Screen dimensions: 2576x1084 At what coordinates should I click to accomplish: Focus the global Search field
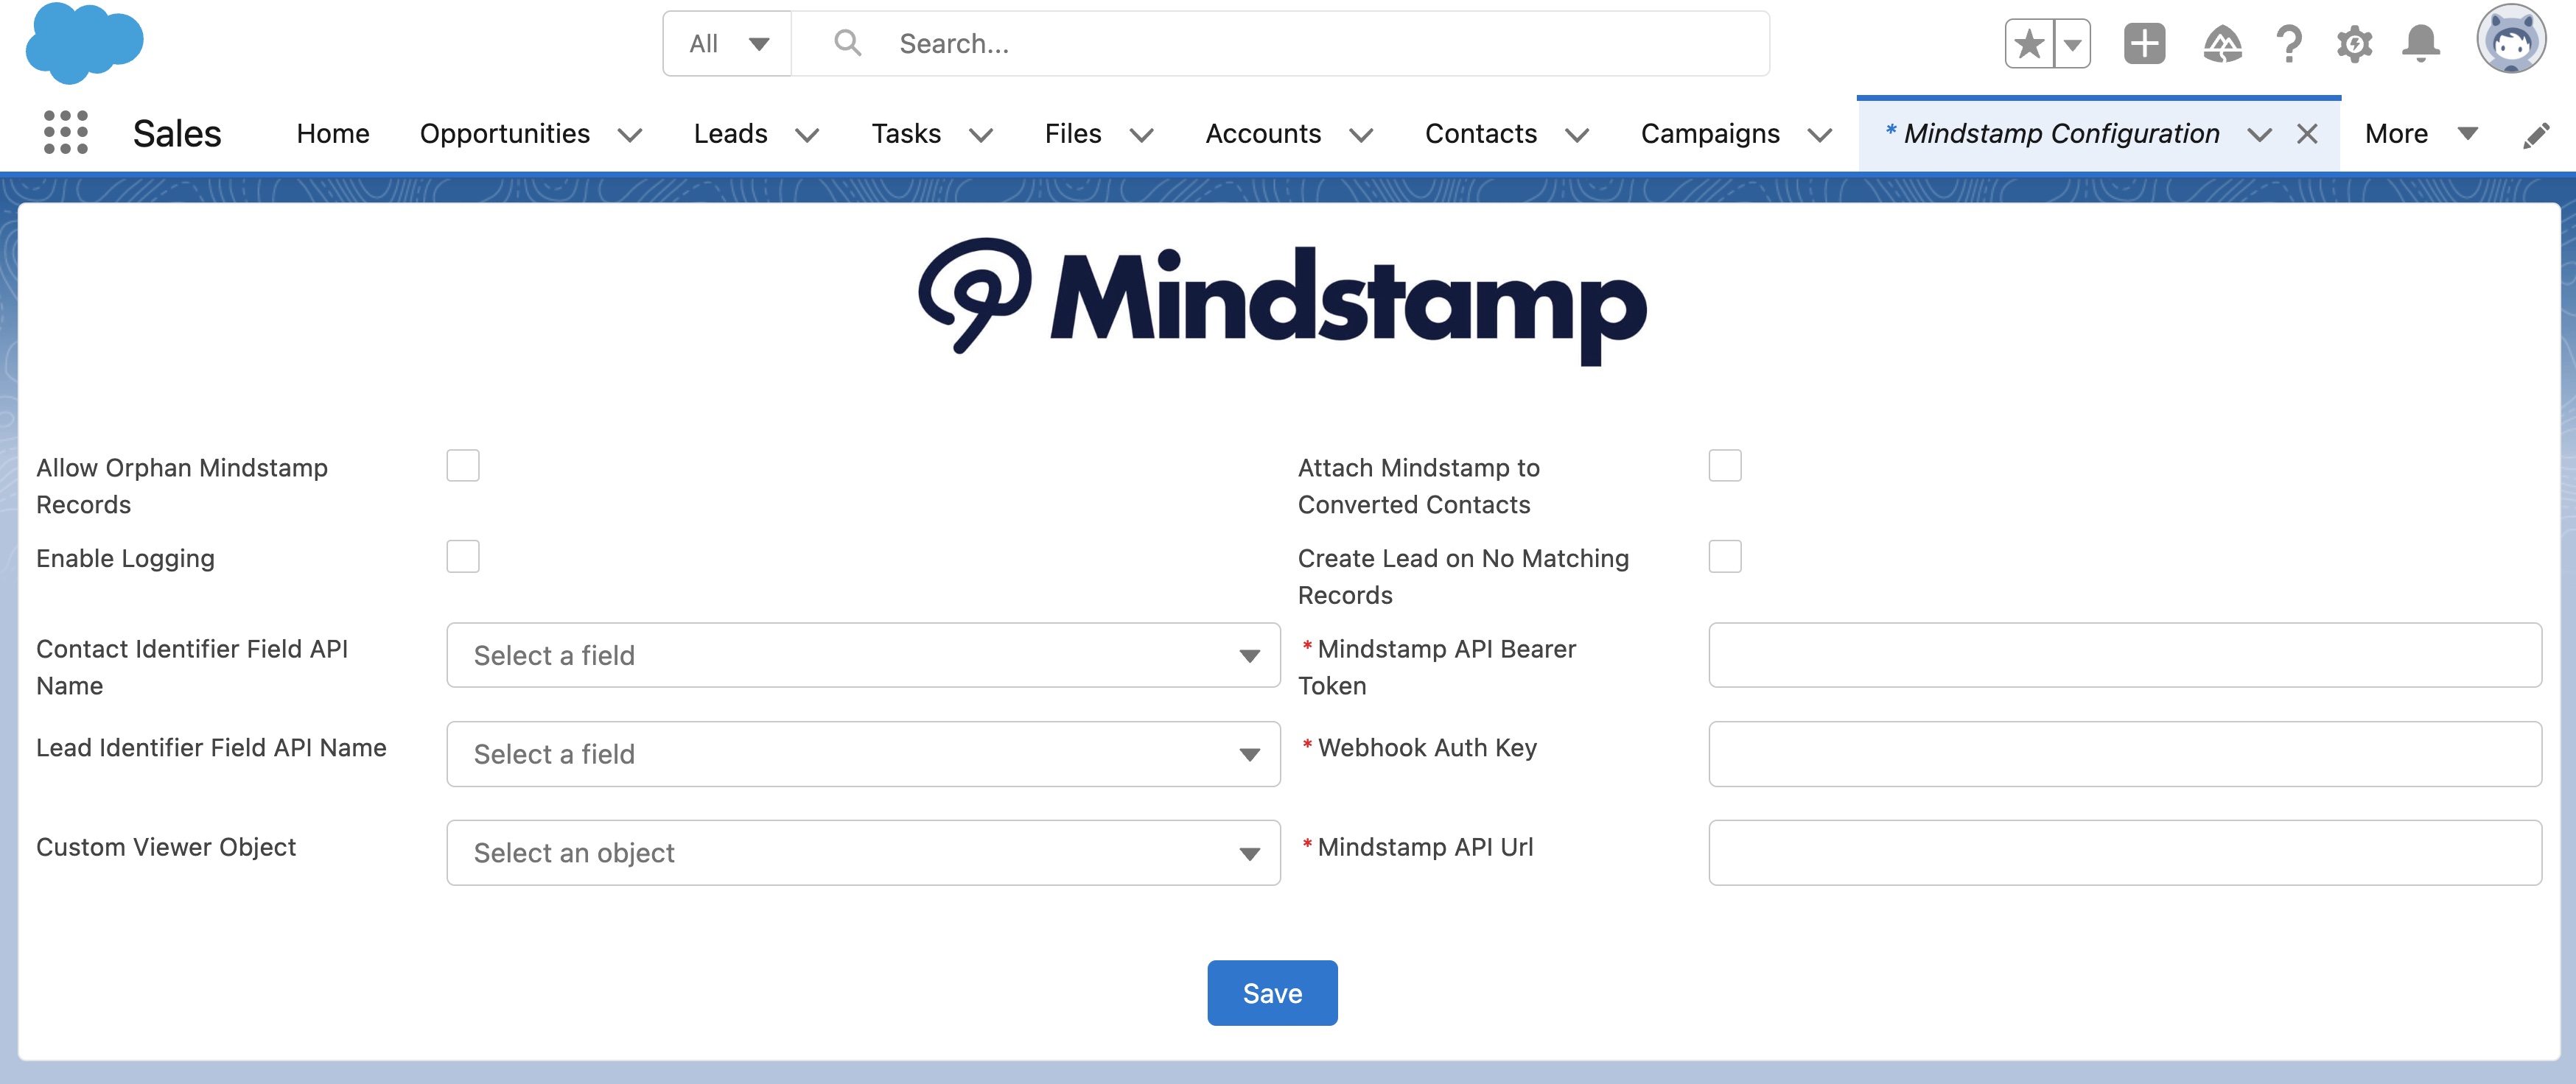pos(1280,44)
